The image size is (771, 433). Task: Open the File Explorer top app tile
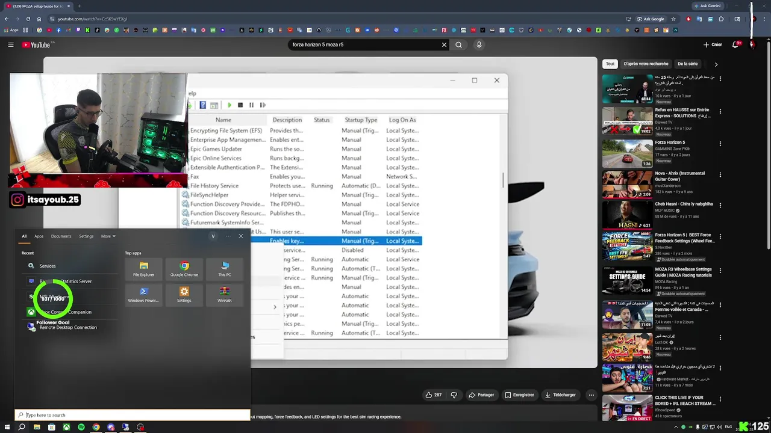tap(144, 269)
